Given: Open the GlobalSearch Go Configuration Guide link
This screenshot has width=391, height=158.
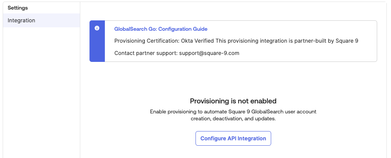Looking at the screenshot, I should [x=161, y=29].
